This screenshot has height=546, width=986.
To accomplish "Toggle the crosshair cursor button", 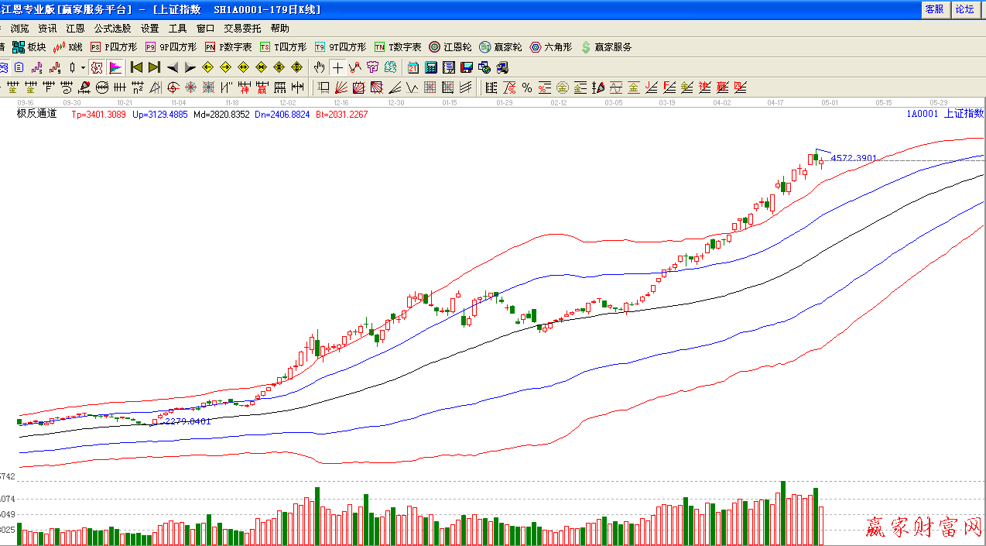I will point(337,67).
